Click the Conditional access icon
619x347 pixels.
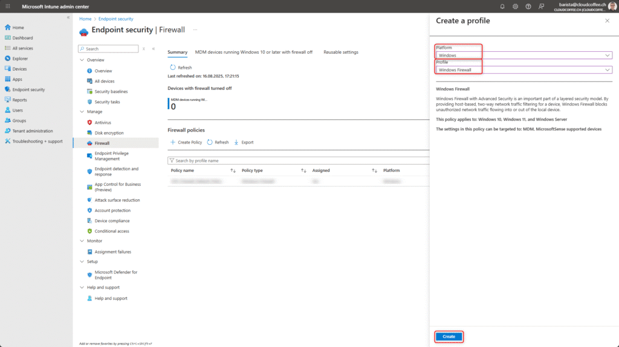[x=89, y=231]
